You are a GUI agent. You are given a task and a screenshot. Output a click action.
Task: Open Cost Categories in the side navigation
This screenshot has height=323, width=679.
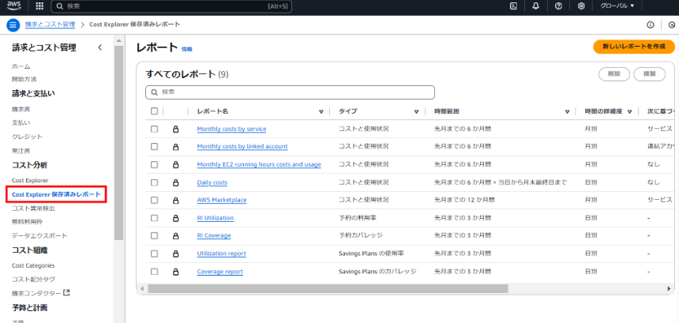(33, 265)
